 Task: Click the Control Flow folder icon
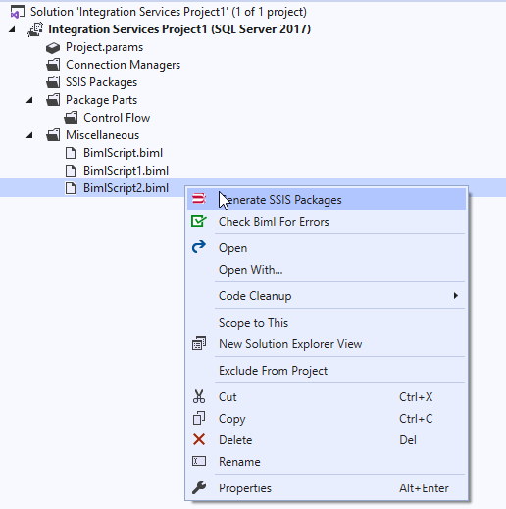tap(71, 118)
